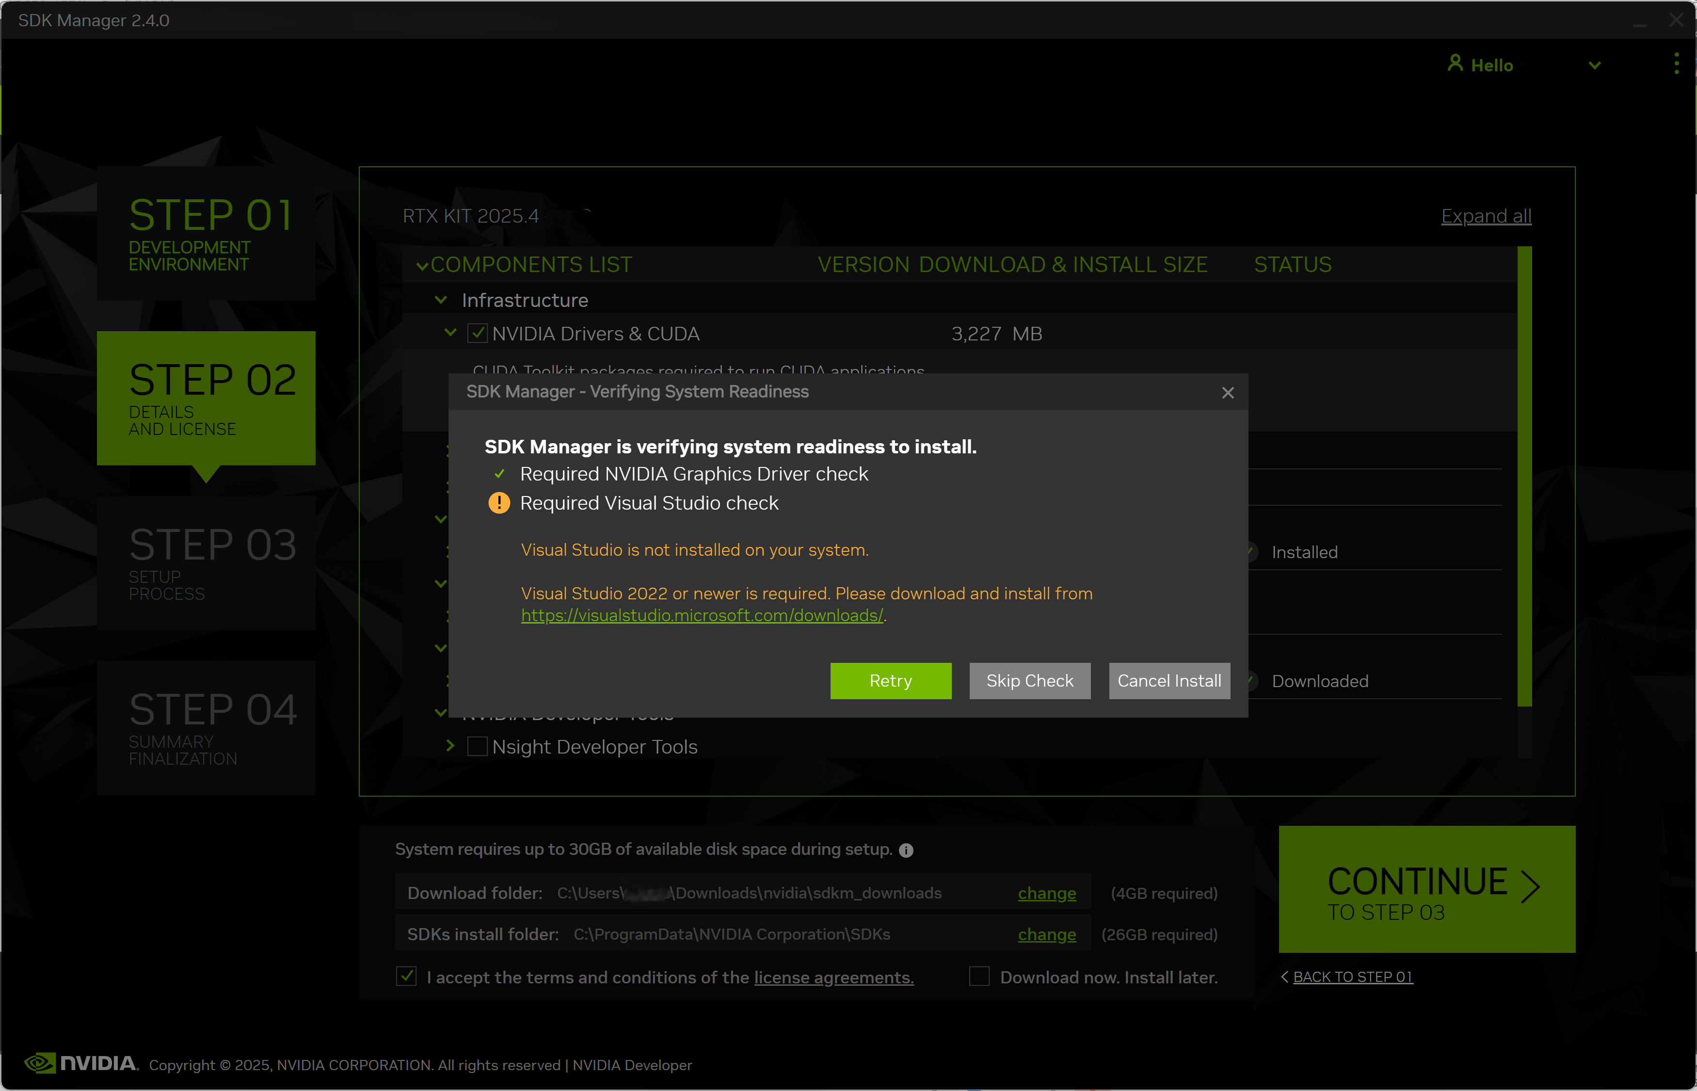This screenshot has width=1697, height=1091.
Task: Click the components list vertical scrollbar
Action: (1524, 476)
